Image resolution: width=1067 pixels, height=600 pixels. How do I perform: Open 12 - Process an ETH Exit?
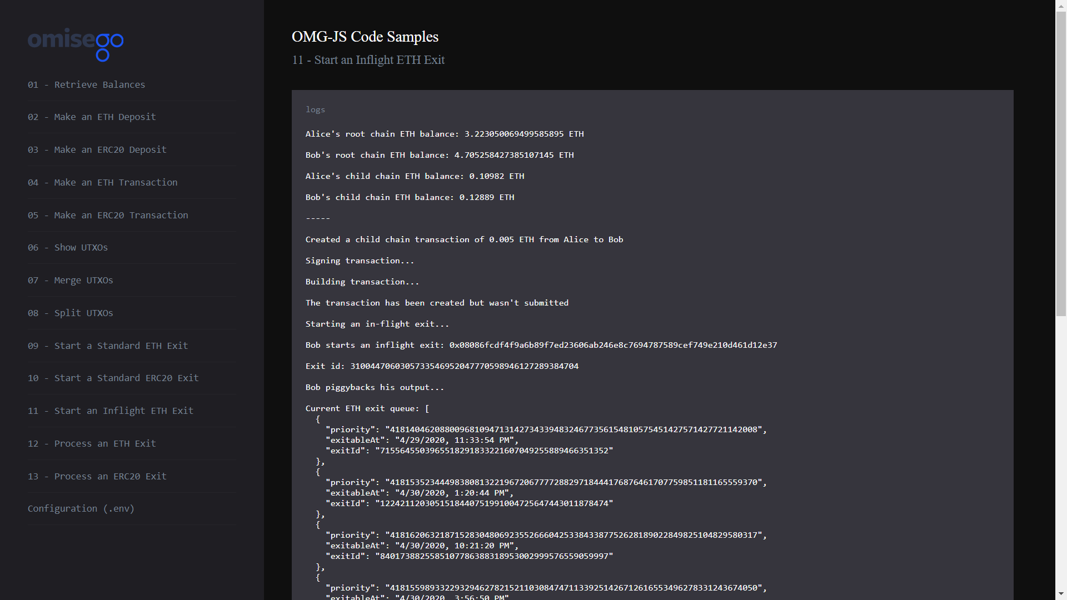(92, 443)
